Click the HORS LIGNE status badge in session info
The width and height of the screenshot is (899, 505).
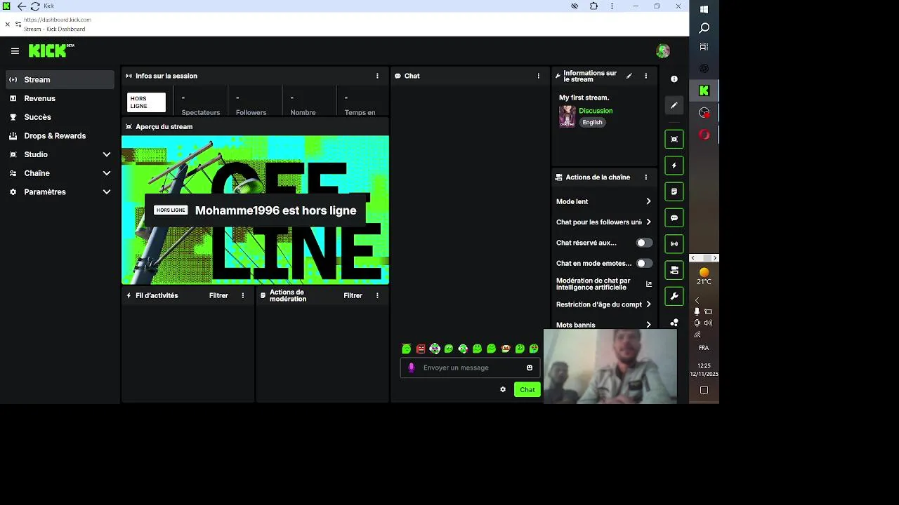click(x=146, y=102)
